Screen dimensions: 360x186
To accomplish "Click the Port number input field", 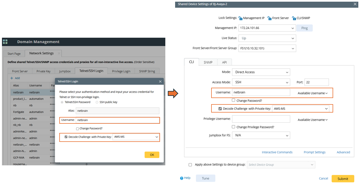I will pos(316,82).
